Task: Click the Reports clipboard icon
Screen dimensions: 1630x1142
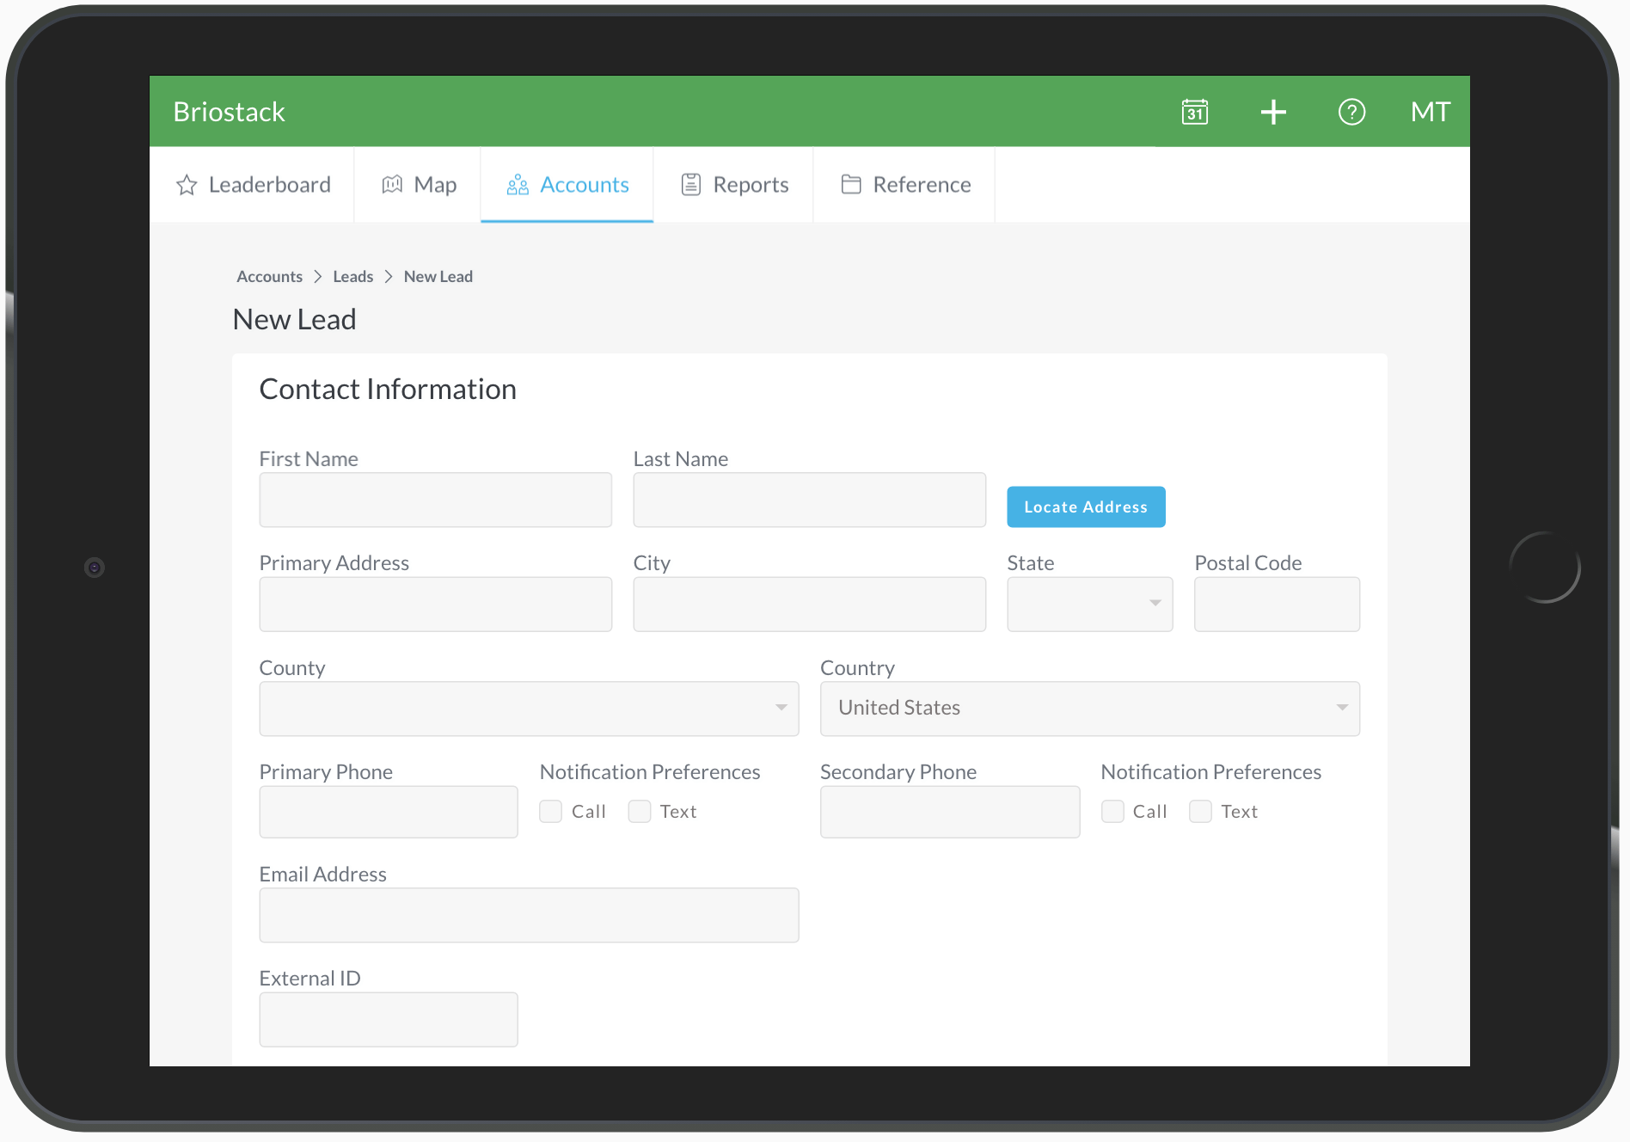Action: pos(691,185)
